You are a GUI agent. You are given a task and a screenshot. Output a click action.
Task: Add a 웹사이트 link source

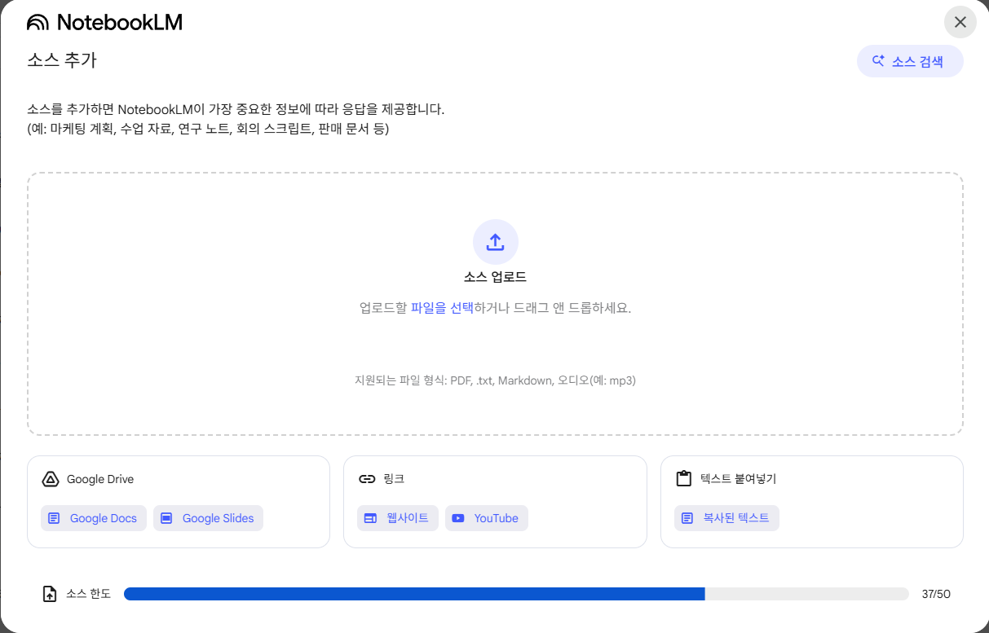click(x=398, y=518)
